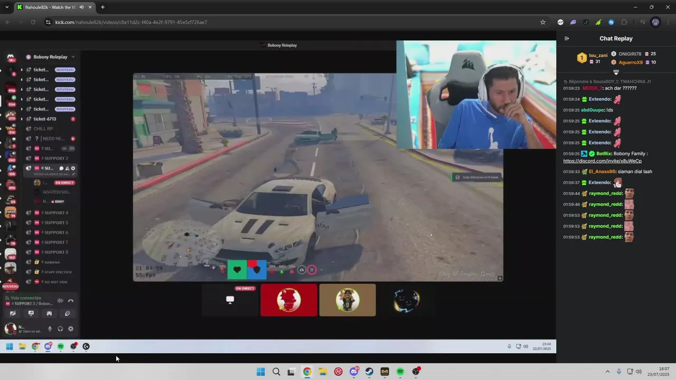Select the EN DIRECT stream tile
The width and height of the screenshot is (676, 380).
tap(230, 300)
